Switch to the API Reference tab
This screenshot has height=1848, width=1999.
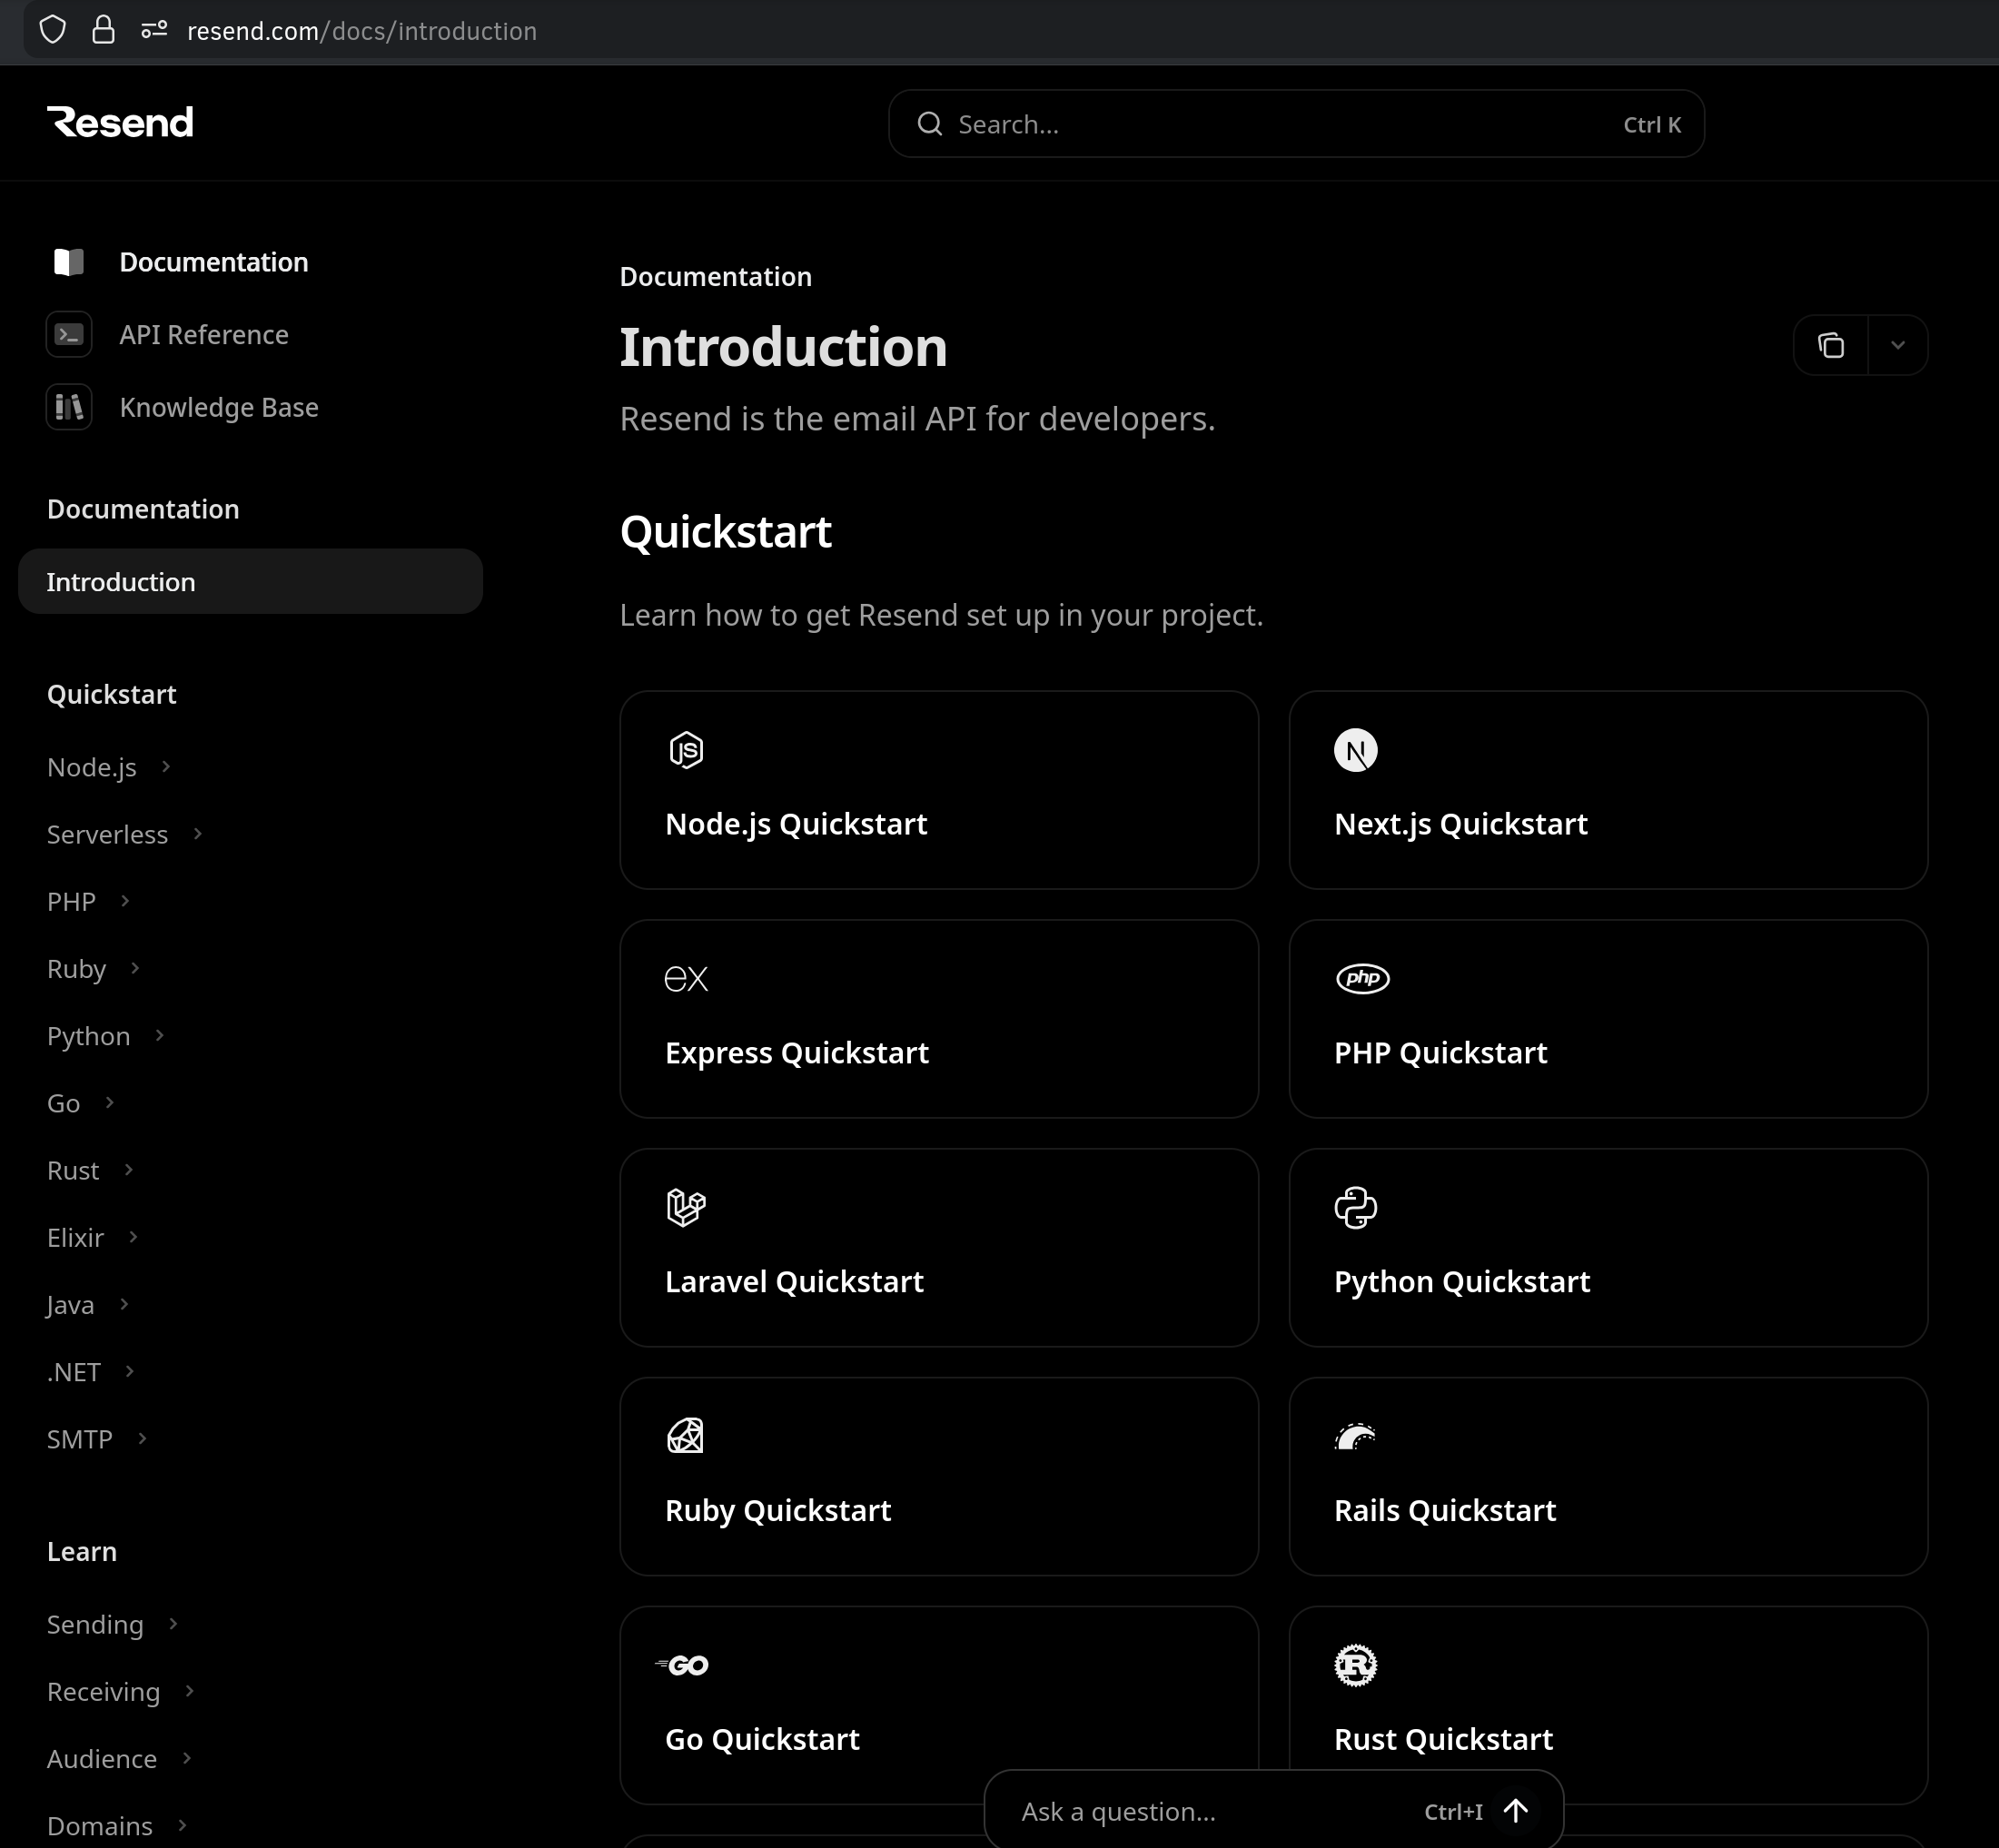[x=203, y=335]
